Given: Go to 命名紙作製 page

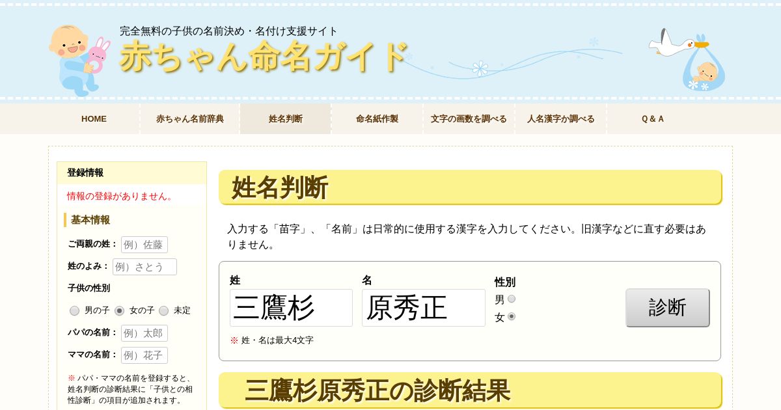Looking at the screenshot, I should [377, 119].
